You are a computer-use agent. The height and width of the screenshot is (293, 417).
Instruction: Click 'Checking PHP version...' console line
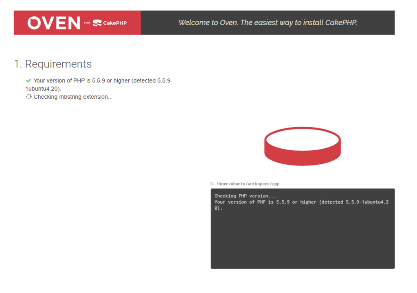point(245,196)
